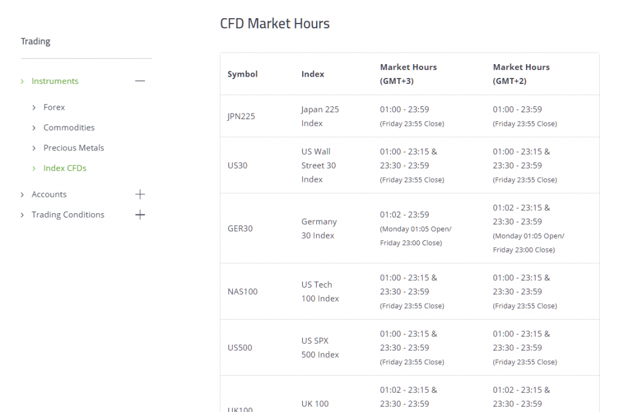Open the Instruments menu item
Image resolution: width=619 pixels, height=412 pixels.
coord(55,81)
